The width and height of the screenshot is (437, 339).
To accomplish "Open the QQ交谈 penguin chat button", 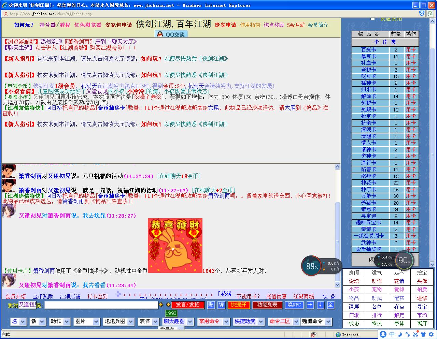I will coord(171,34).
